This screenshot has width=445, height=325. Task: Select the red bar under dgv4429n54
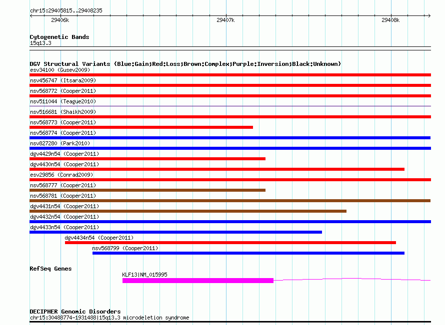(x=147, y=159)
